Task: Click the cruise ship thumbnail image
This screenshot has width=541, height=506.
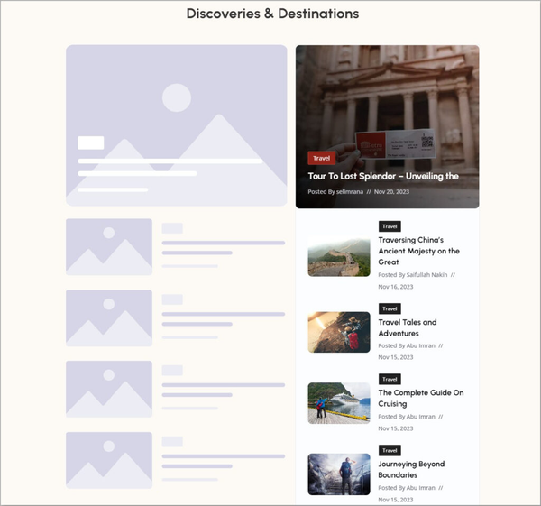Action: [x=339, y=403]
